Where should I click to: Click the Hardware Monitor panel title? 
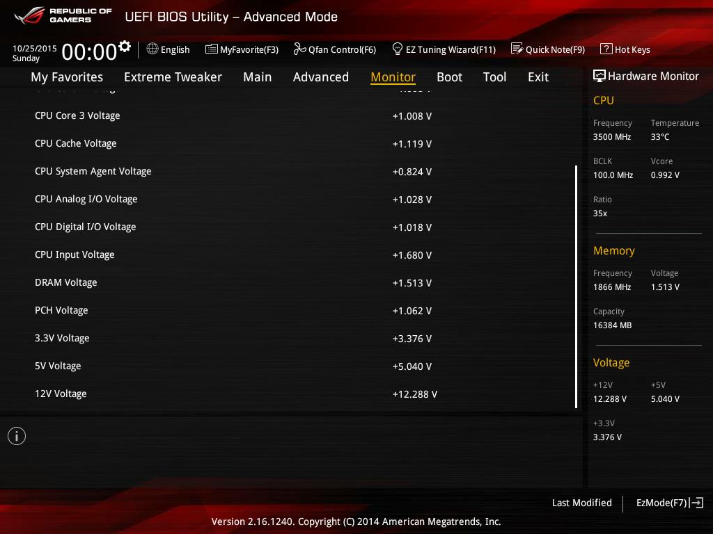(x=653, y=76)
